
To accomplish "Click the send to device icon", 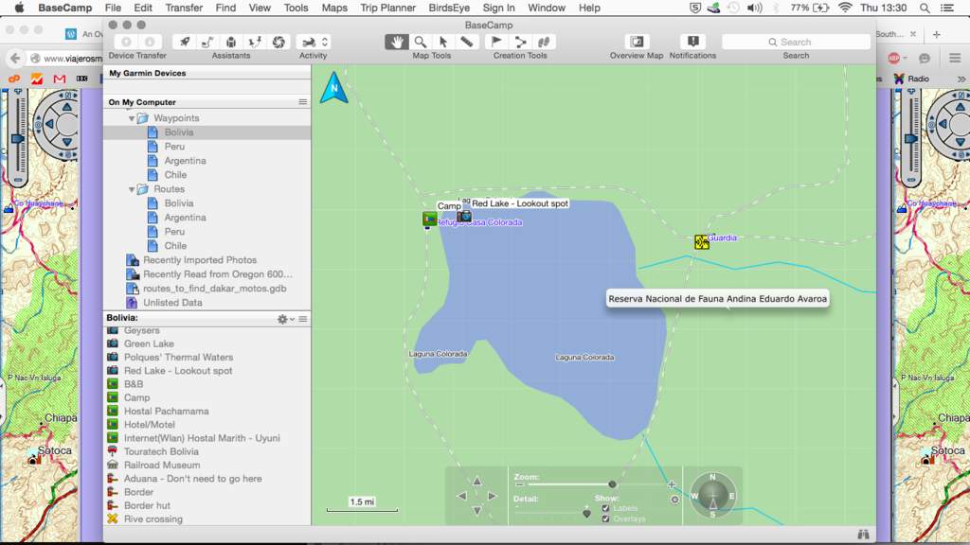I will [126, 42].
